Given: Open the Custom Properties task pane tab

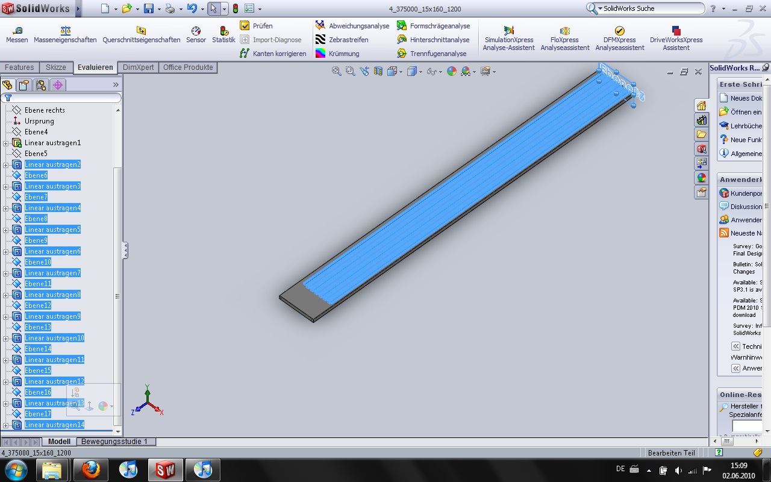Looking at the screenshot, I should pos(701,192).
